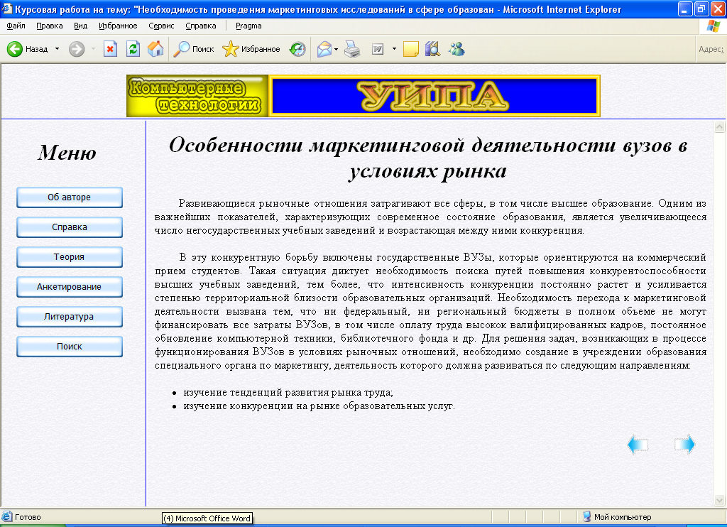
Task: Open the Сервис menu
Action: click(x=161, y=26)
